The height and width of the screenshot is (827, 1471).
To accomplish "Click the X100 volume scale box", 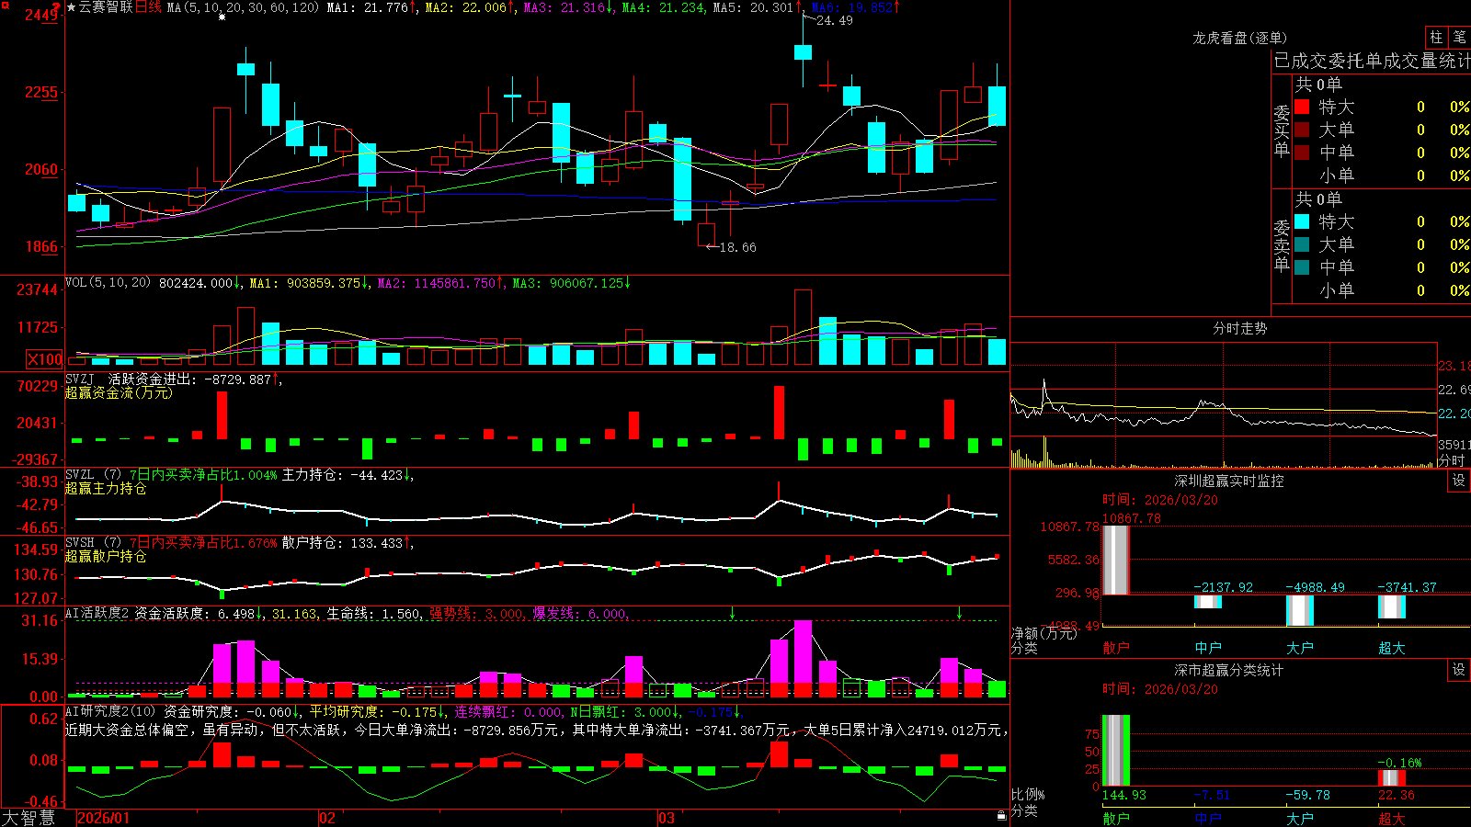I will click(x=44, y=359).
